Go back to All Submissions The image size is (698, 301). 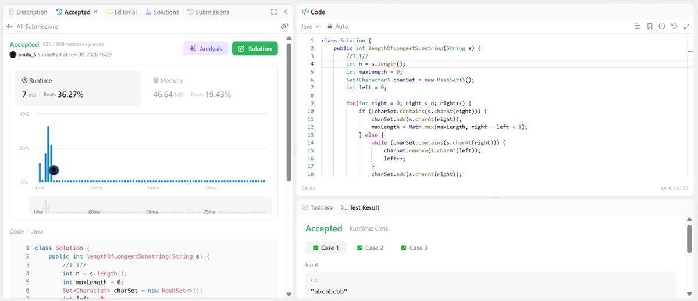(33, 26)
